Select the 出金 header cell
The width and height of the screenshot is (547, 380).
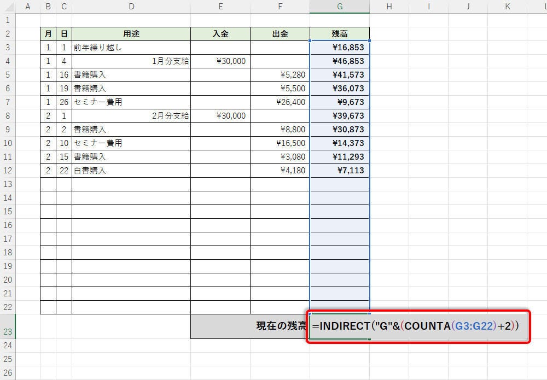pos(280,34)
